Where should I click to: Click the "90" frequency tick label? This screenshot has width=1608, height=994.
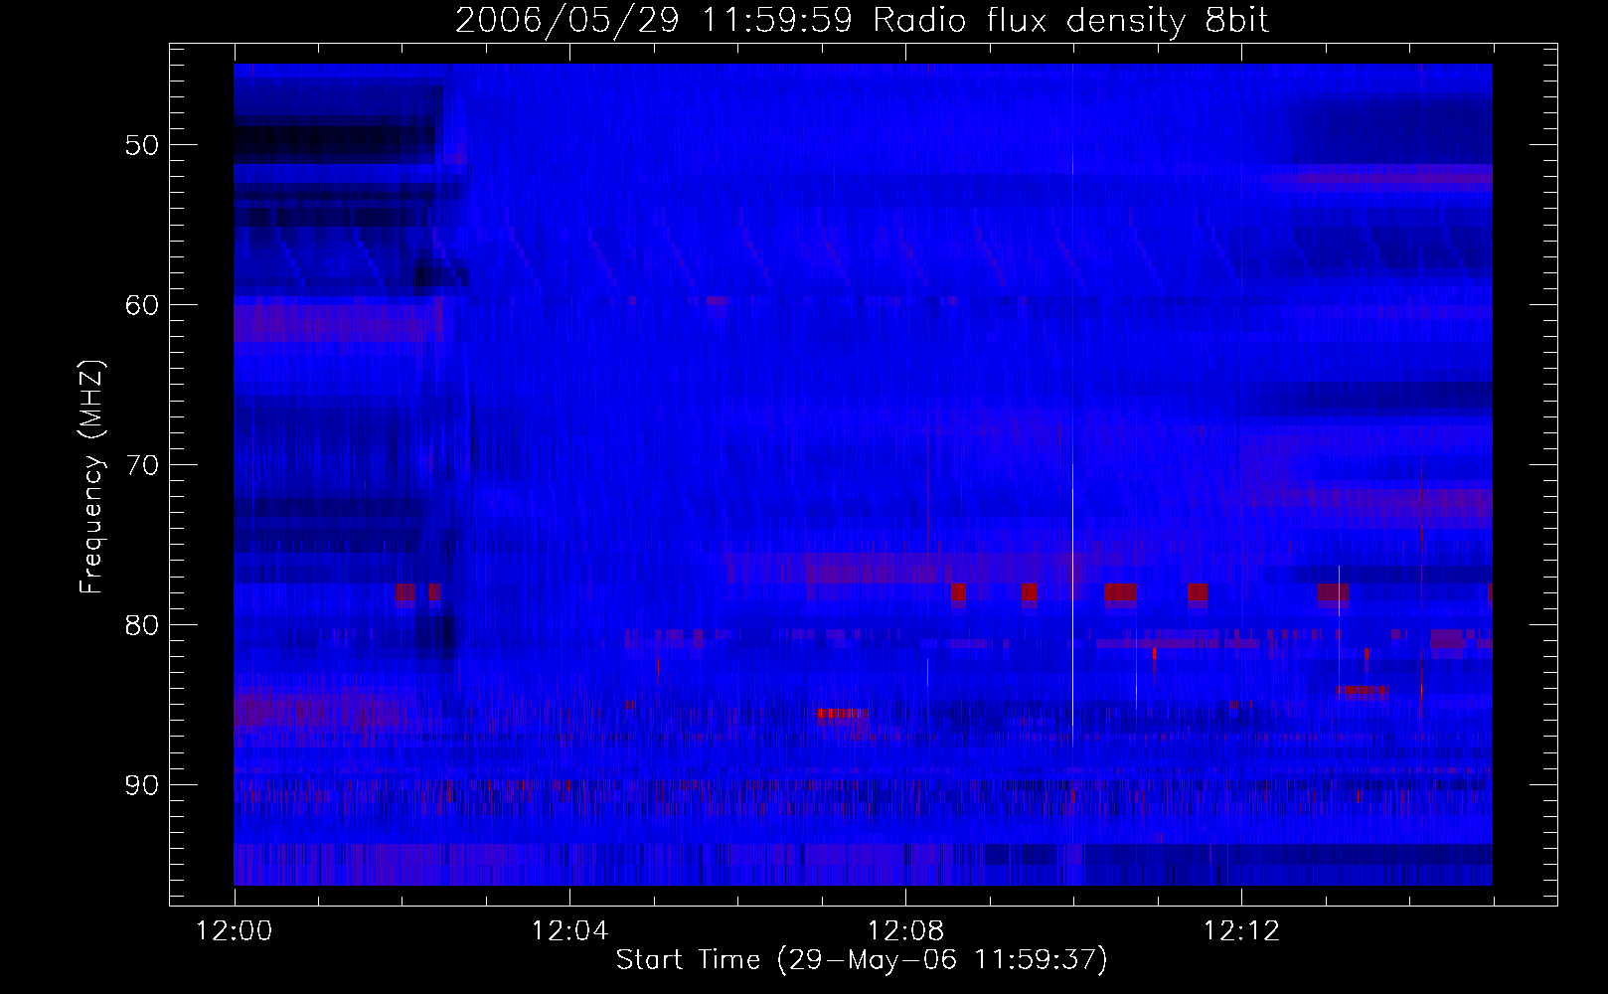(142, 785)
